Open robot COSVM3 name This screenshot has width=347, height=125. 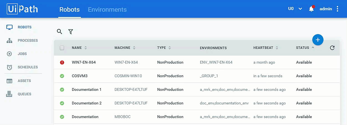pyautogui.click(x=80, y=76)
